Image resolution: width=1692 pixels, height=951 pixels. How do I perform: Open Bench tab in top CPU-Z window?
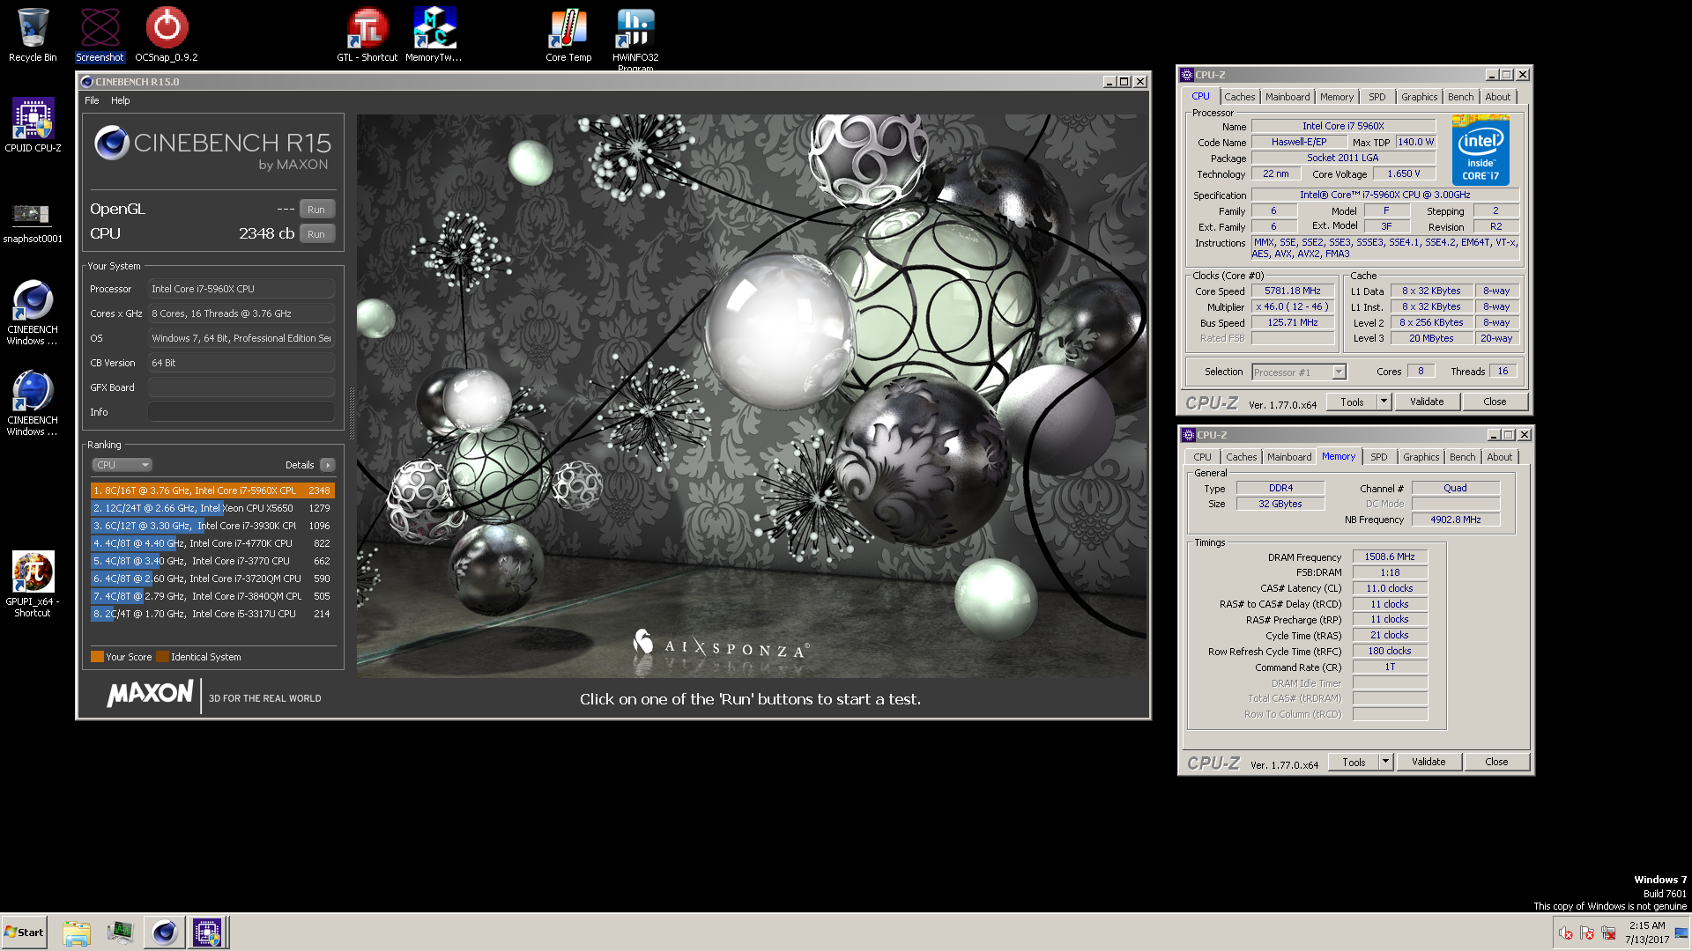pyautogui.click(x=1460, y=97)
